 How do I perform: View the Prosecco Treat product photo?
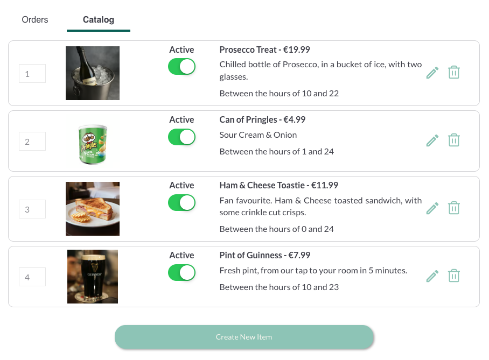pos(92,73)
